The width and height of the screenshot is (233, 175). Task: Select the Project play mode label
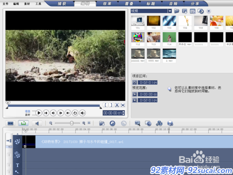click(x=27, y=111)
